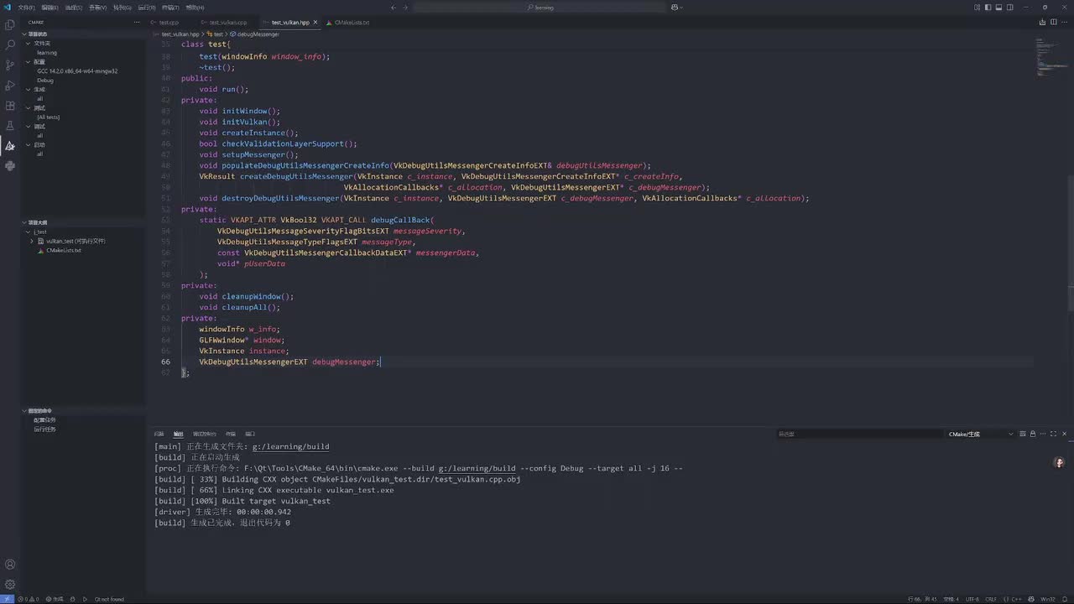The height and width of the screenshot is (604, 1074).
Task: Click the 生成 build button in the status bar
Action: pos(55,599)
